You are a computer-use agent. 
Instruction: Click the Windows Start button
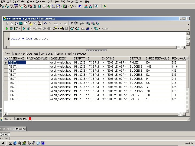(x=2, y=143)
